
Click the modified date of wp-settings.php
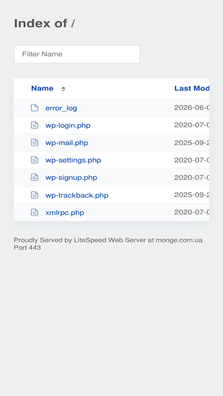(x=192, y=160)
